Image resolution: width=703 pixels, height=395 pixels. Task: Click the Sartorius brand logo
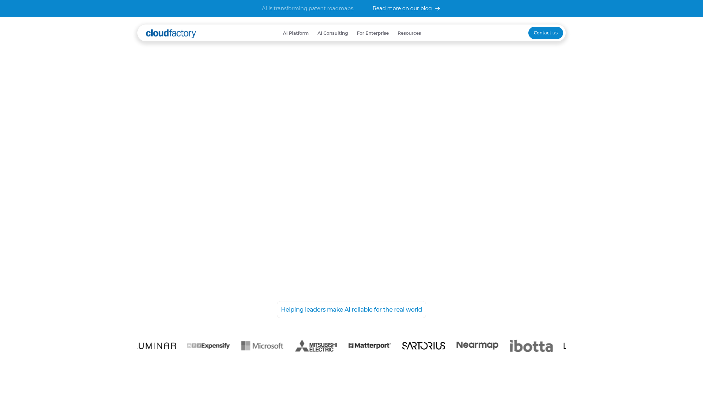pos(423,346)
